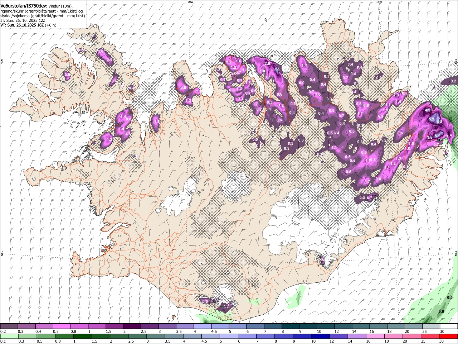Image resolution: width=458 pixels, height=344 pixels.
Task: Click the '0.1' label under the lower scale
Action: pos(3,341)
